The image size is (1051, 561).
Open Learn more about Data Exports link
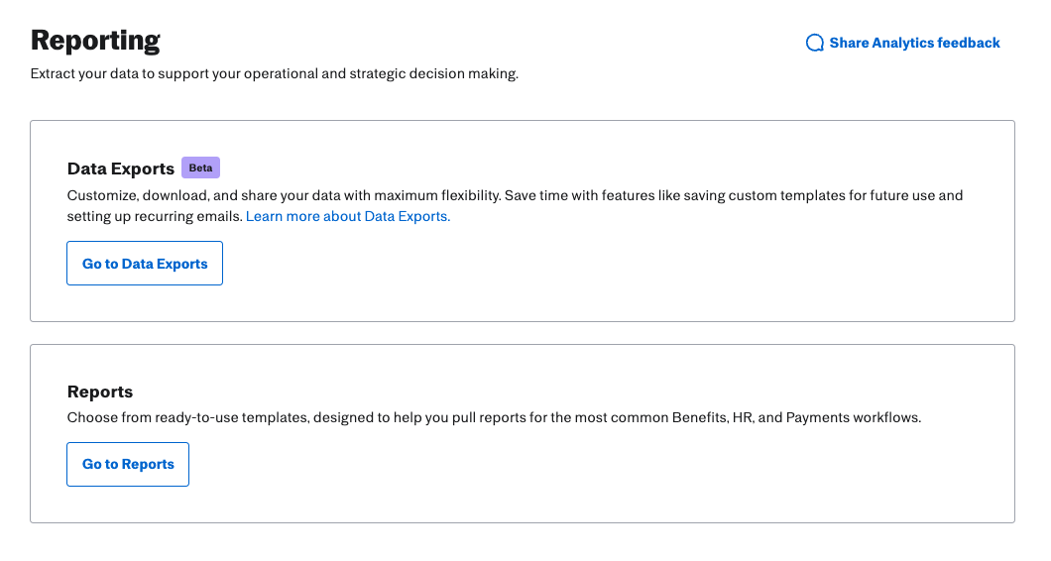point(348,216)
